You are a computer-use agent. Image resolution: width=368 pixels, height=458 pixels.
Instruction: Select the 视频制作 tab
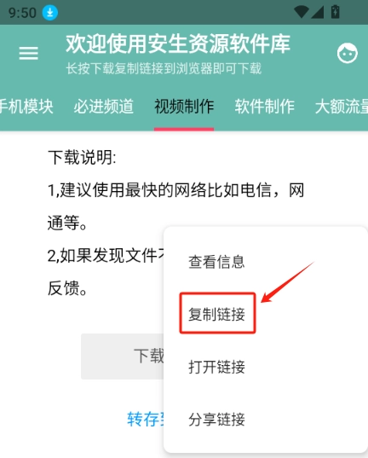(x=184, y=107)
